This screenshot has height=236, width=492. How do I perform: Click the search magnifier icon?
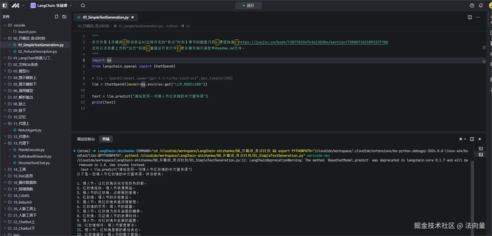click(x=83, y=5)
